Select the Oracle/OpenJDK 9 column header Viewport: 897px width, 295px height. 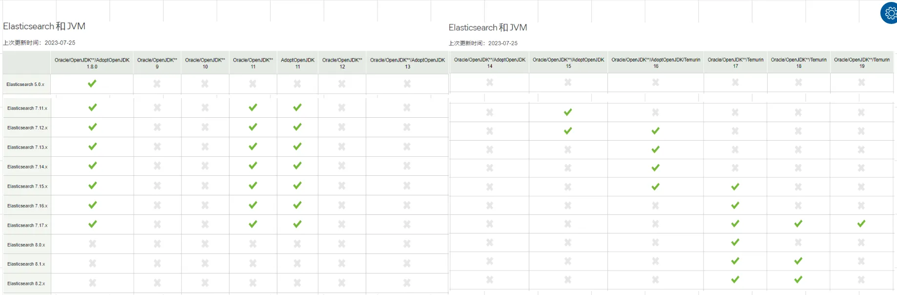click(x=157, y=63)
